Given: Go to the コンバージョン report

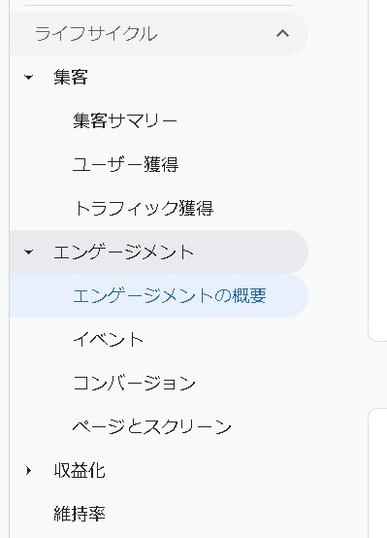Looking at the screenshot, I should tap(134, 383).
